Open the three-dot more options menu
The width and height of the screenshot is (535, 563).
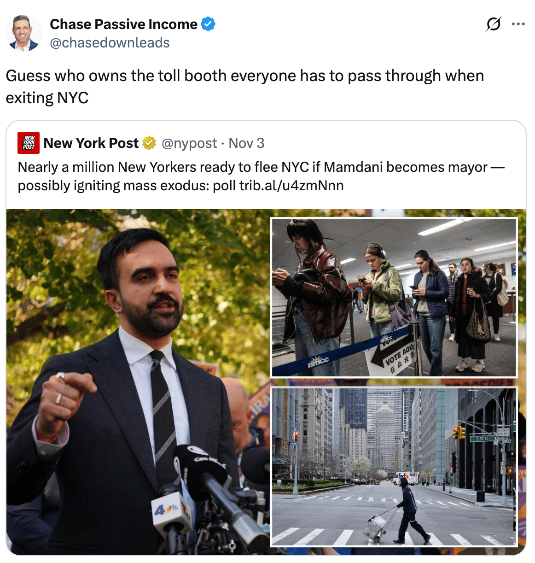click(x=518, y=24)
